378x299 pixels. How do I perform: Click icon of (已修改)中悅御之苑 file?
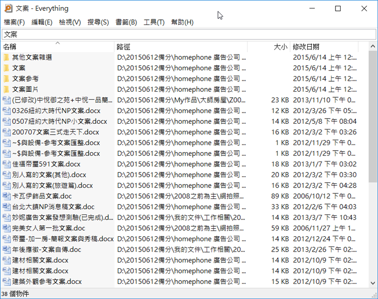tap(7, 100)
